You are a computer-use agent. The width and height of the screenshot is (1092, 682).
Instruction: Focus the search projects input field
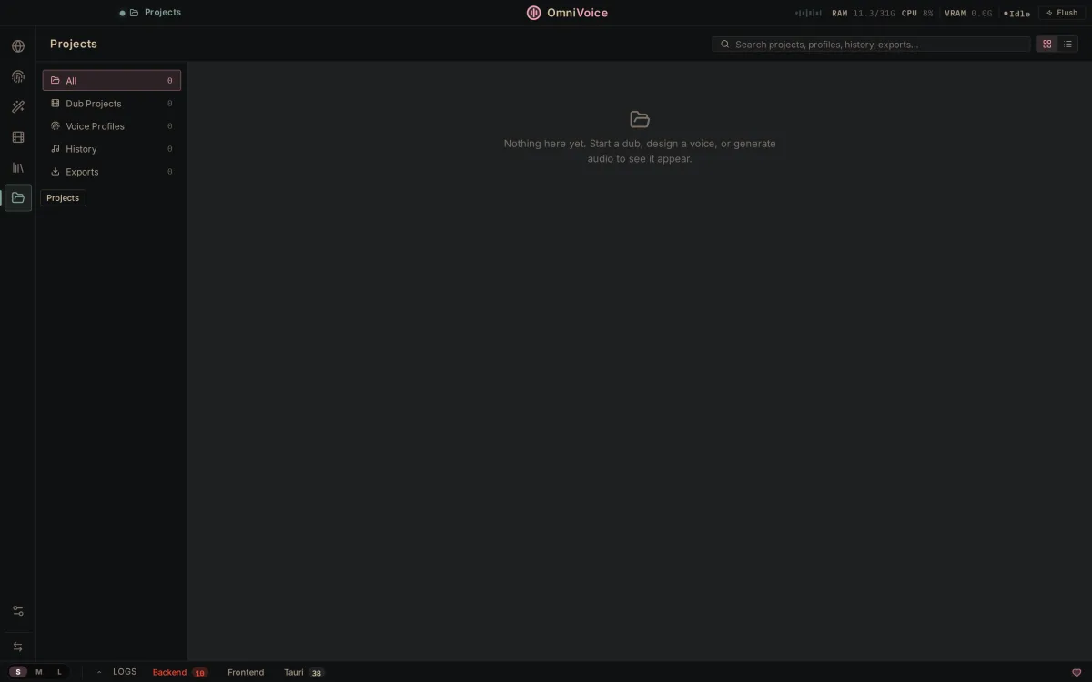(x=871, y=45)
